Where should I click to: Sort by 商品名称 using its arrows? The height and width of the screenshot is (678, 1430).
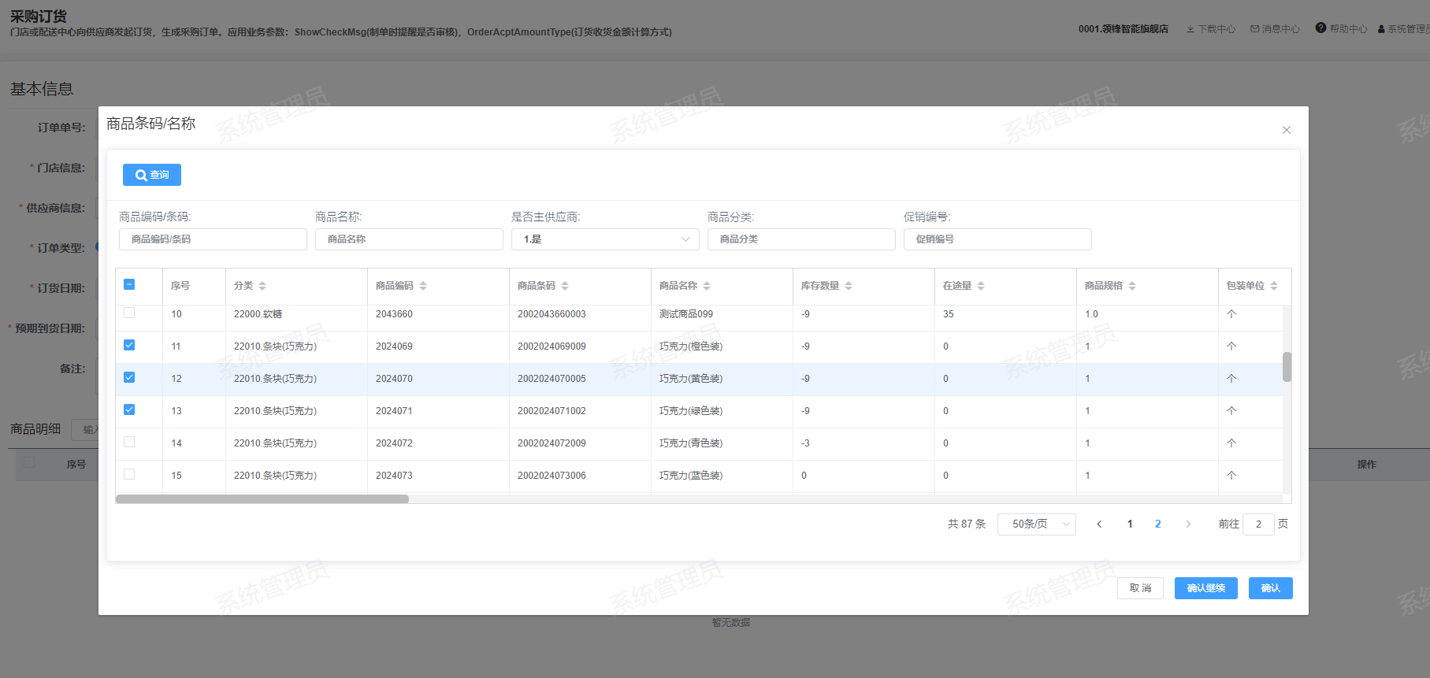707,286
